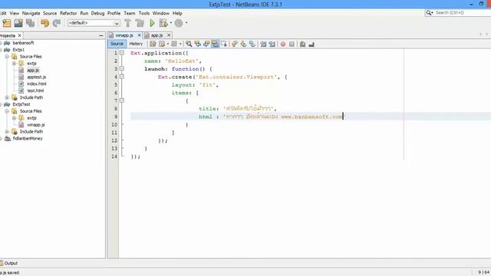Switch to History view button
Image resolution: width=491 pixels, height=276 pixels.
tap(136, 44)
